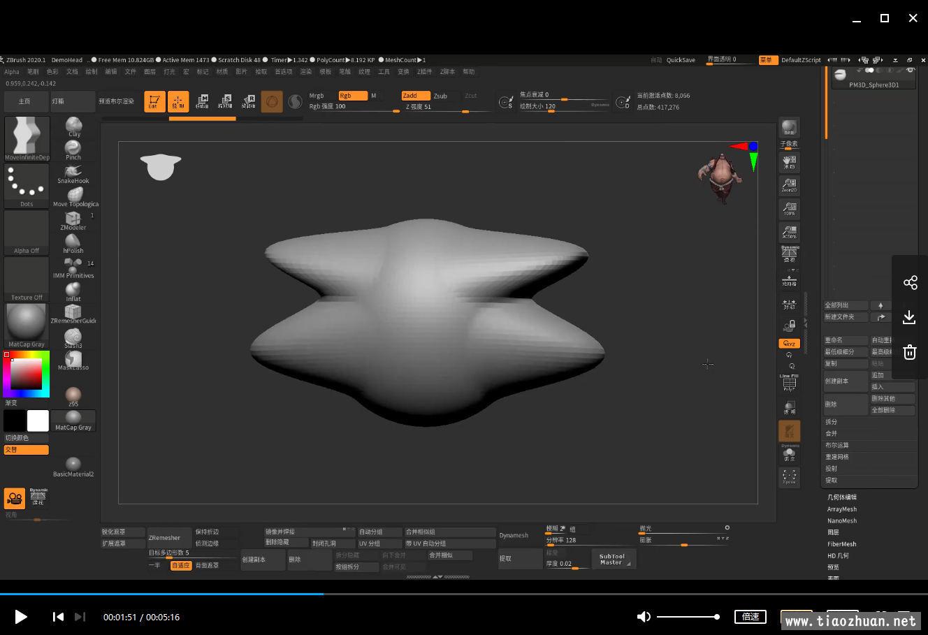Expand the 几何体编辑 section

(842, 497)
